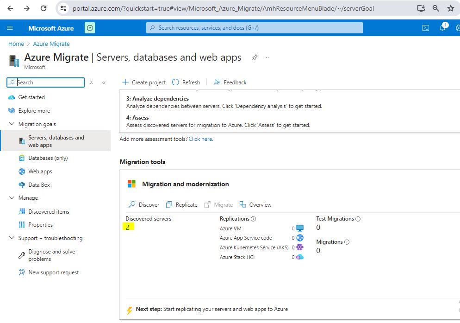Click the browser reload button

[44, 8]
